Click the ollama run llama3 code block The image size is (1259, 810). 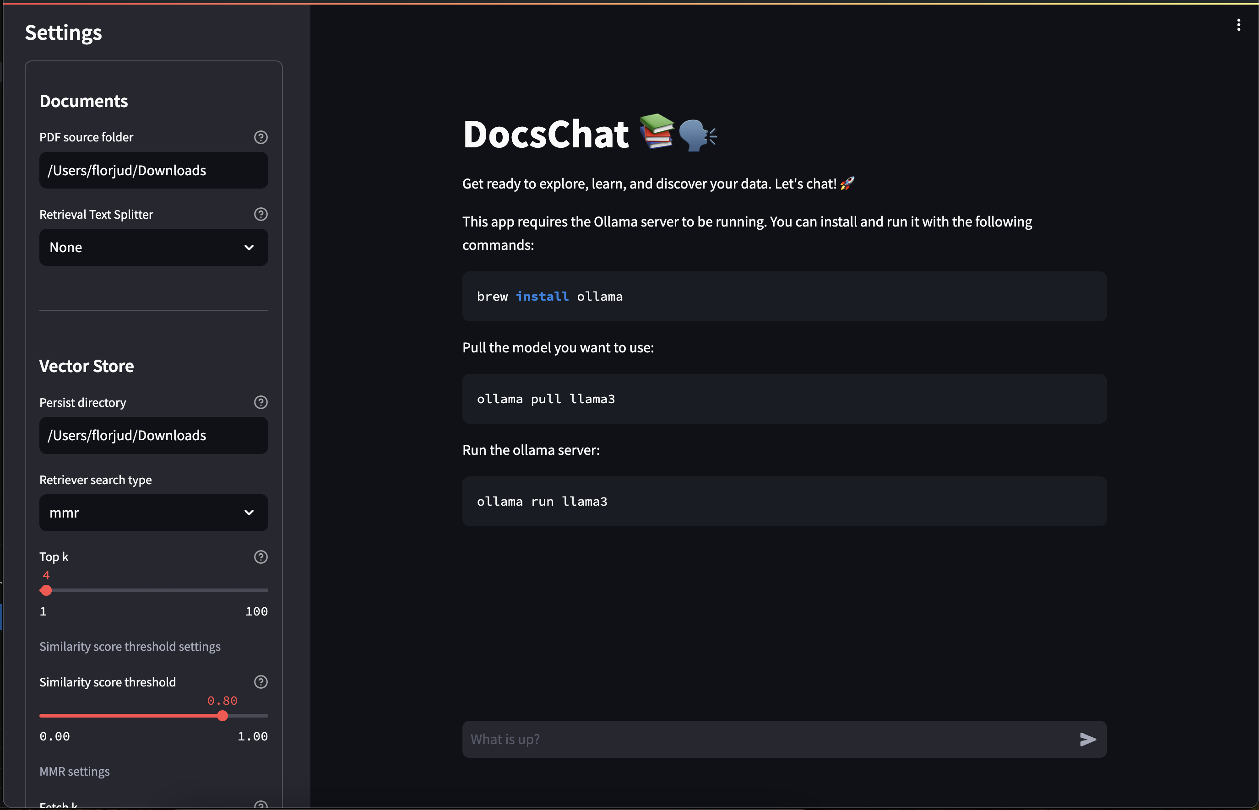click(x=784, y=502)
